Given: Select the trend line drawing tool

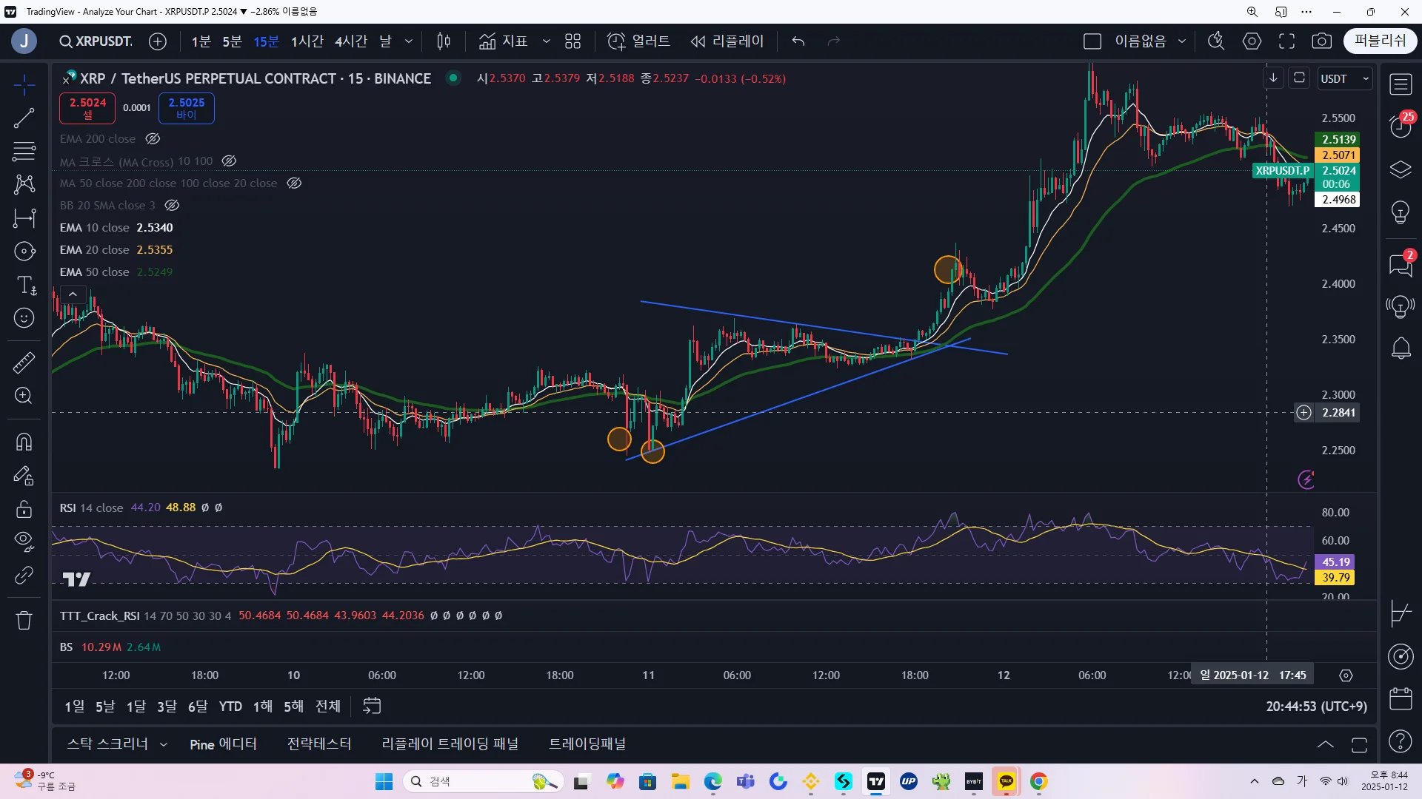Looking at the screenshot, I should pos(24,118).
